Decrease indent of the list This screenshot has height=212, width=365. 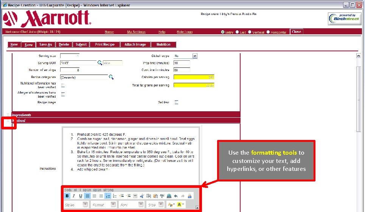[121, 196]
